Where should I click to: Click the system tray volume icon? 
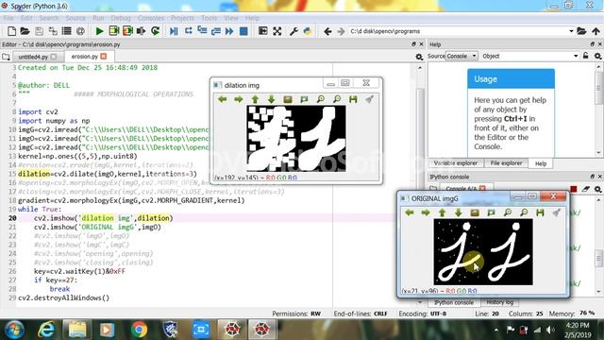click(x=550, y=330)
